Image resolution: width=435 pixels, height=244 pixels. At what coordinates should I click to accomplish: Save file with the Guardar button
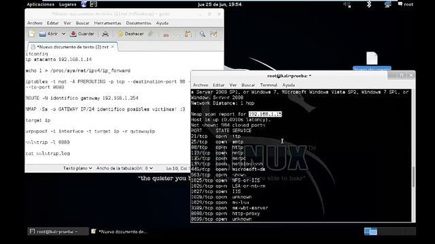tap(82, 34)
